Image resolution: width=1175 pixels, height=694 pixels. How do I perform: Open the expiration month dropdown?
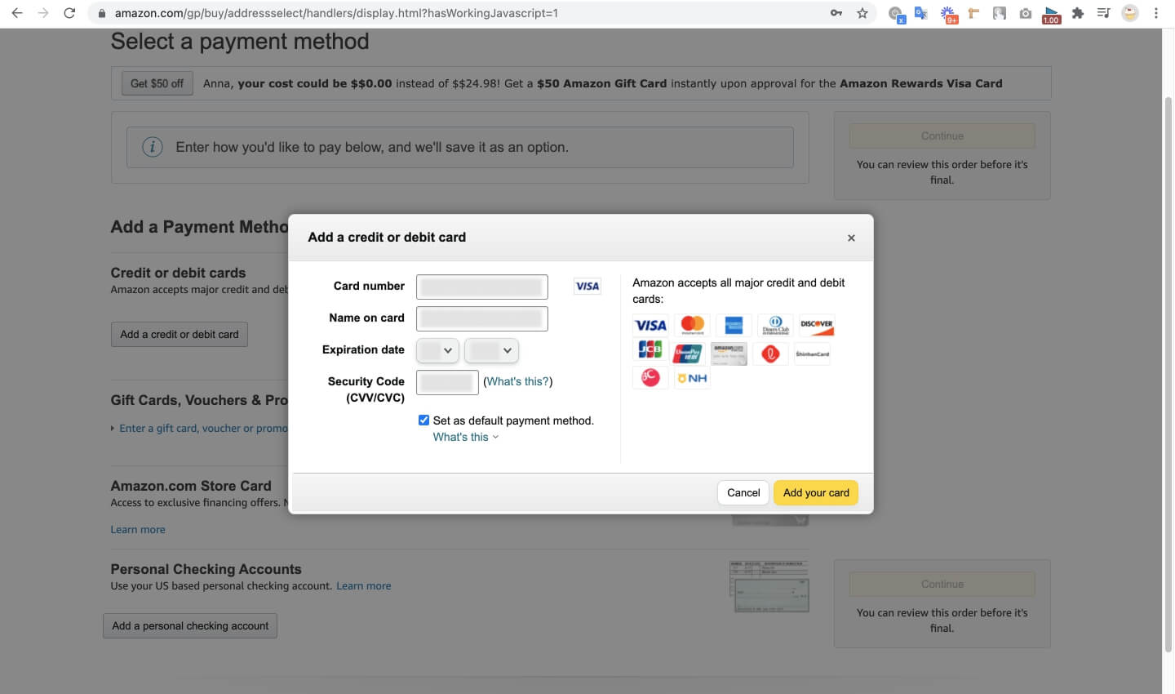pyautogui.click(x=437, y=350)
